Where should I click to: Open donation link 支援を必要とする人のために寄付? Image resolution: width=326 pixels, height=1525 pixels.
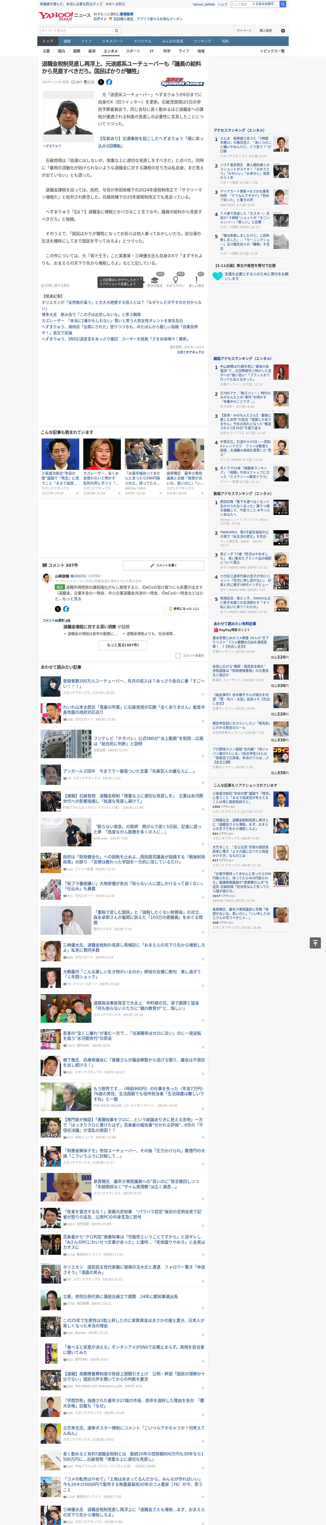point(256,276)
